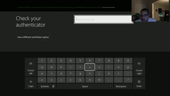Hit the l key

click(118, 74)
